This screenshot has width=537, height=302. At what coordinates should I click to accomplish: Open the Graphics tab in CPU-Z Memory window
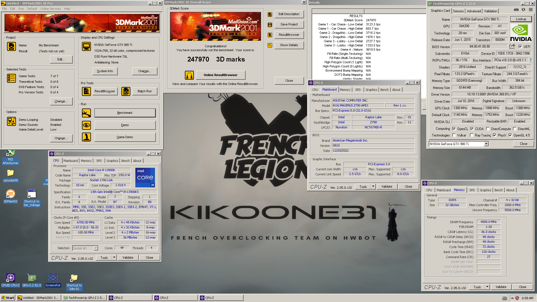coord(485,190)
